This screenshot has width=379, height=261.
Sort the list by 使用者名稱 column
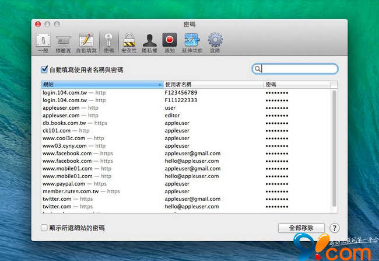[x=213, y=85]
